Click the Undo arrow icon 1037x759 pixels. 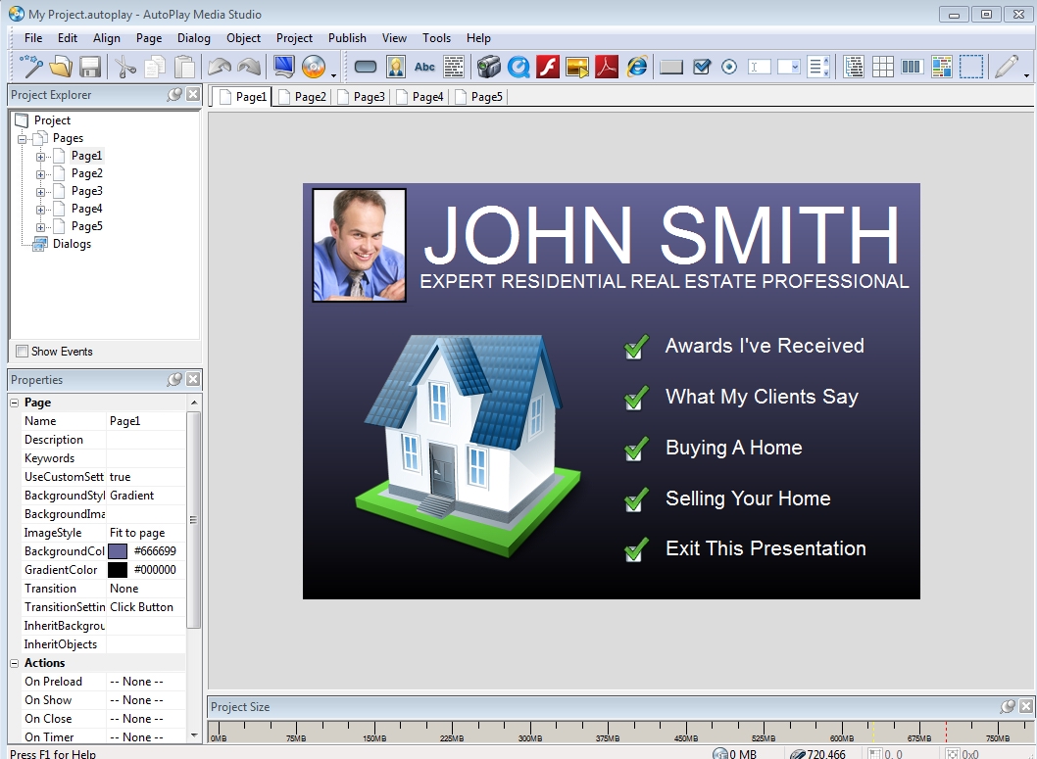coord(220,67)
